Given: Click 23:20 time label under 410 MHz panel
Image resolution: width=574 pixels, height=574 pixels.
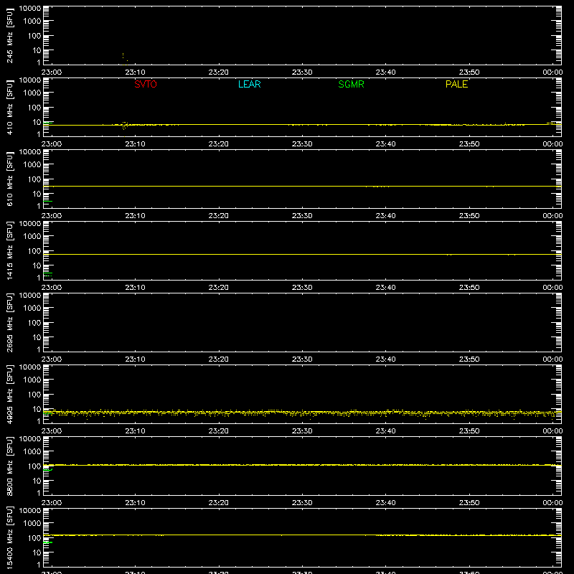Looking at the screenshot, I should pos(219,144).
